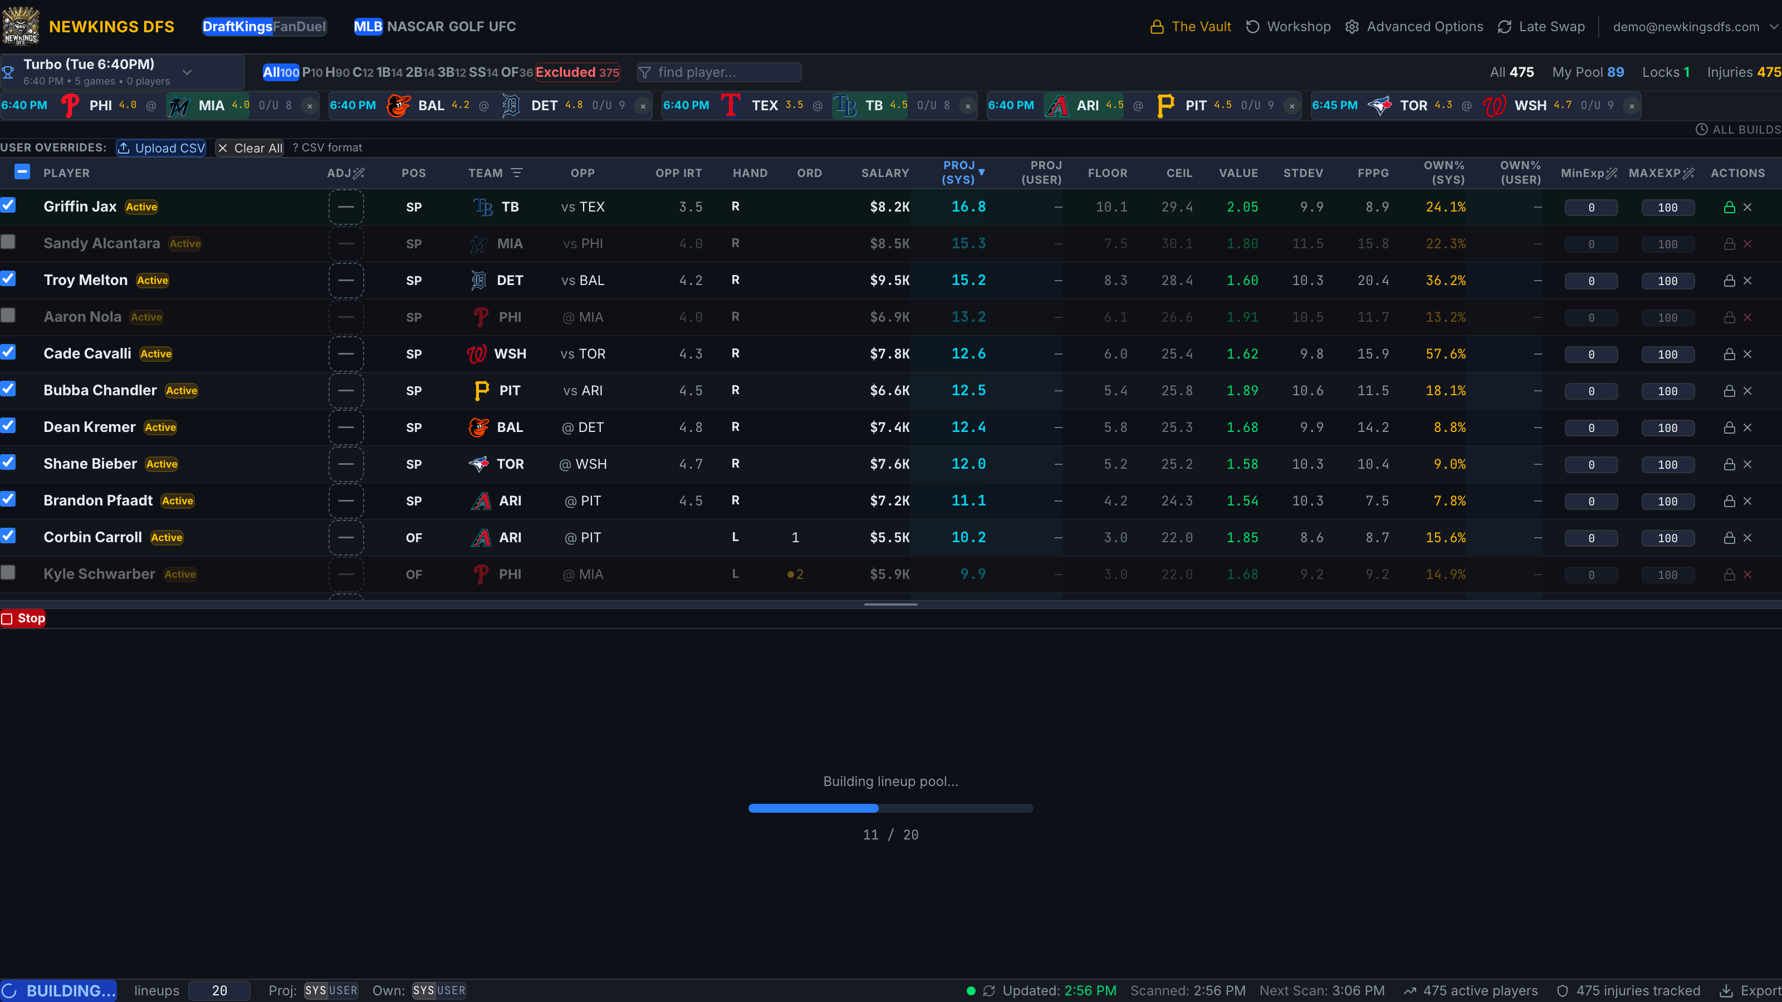
Task: Click the Export download icon
Action: click(1727, 991)
